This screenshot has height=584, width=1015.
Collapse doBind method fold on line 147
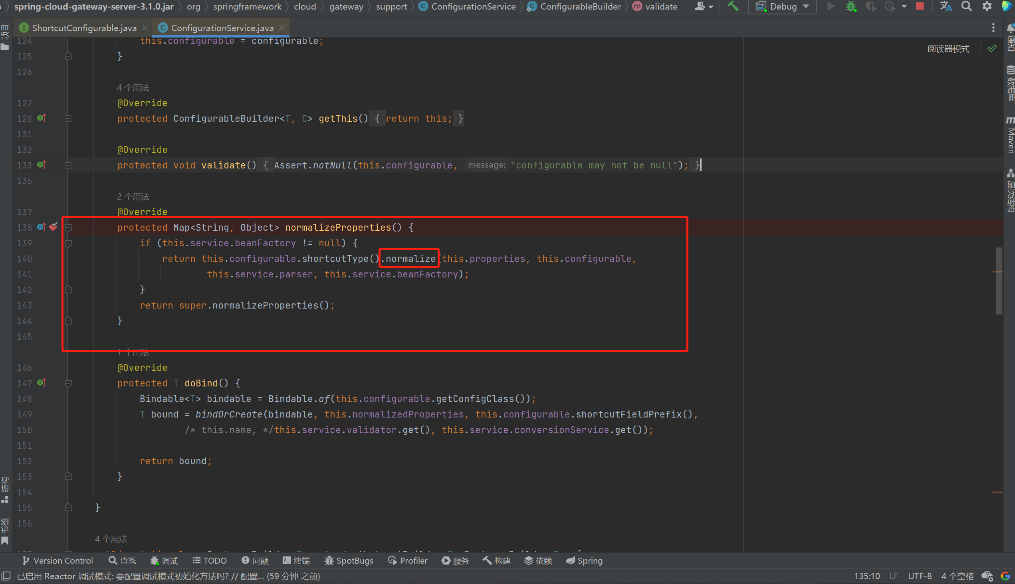pos(68,384)
